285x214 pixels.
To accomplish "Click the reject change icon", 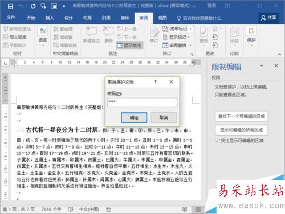I will (215, 29).
